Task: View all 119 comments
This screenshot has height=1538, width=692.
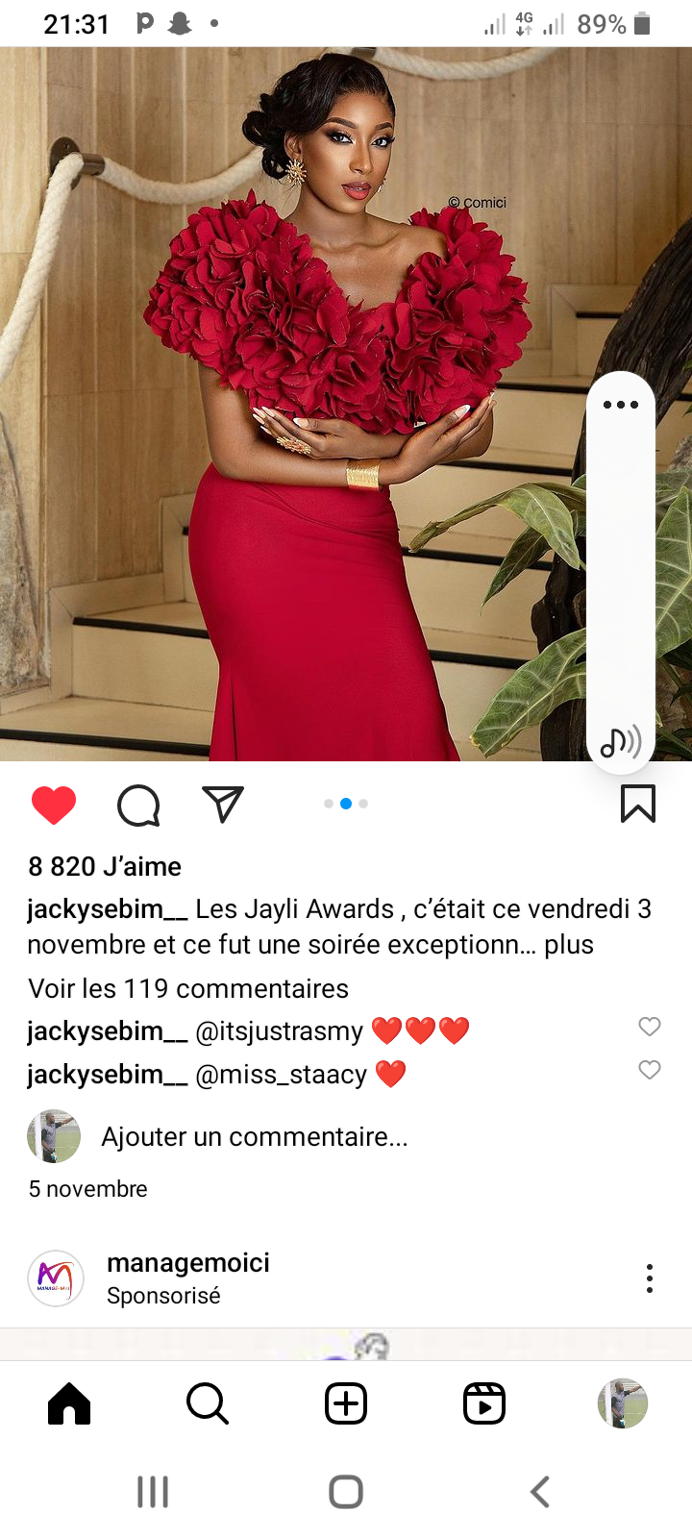Action: click(x=188, y=988)
